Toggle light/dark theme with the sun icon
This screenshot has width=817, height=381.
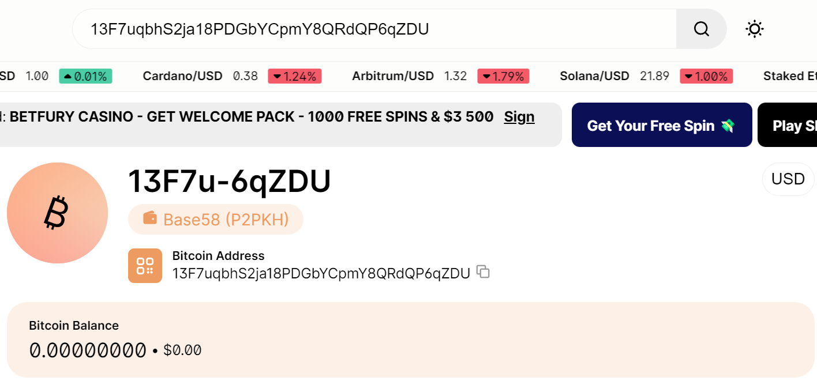click(754, 29)
